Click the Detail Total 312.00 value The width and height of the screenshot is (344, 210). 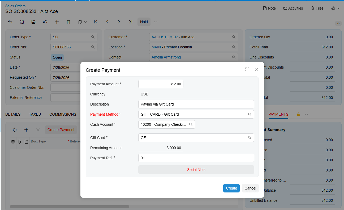(327, 47)
